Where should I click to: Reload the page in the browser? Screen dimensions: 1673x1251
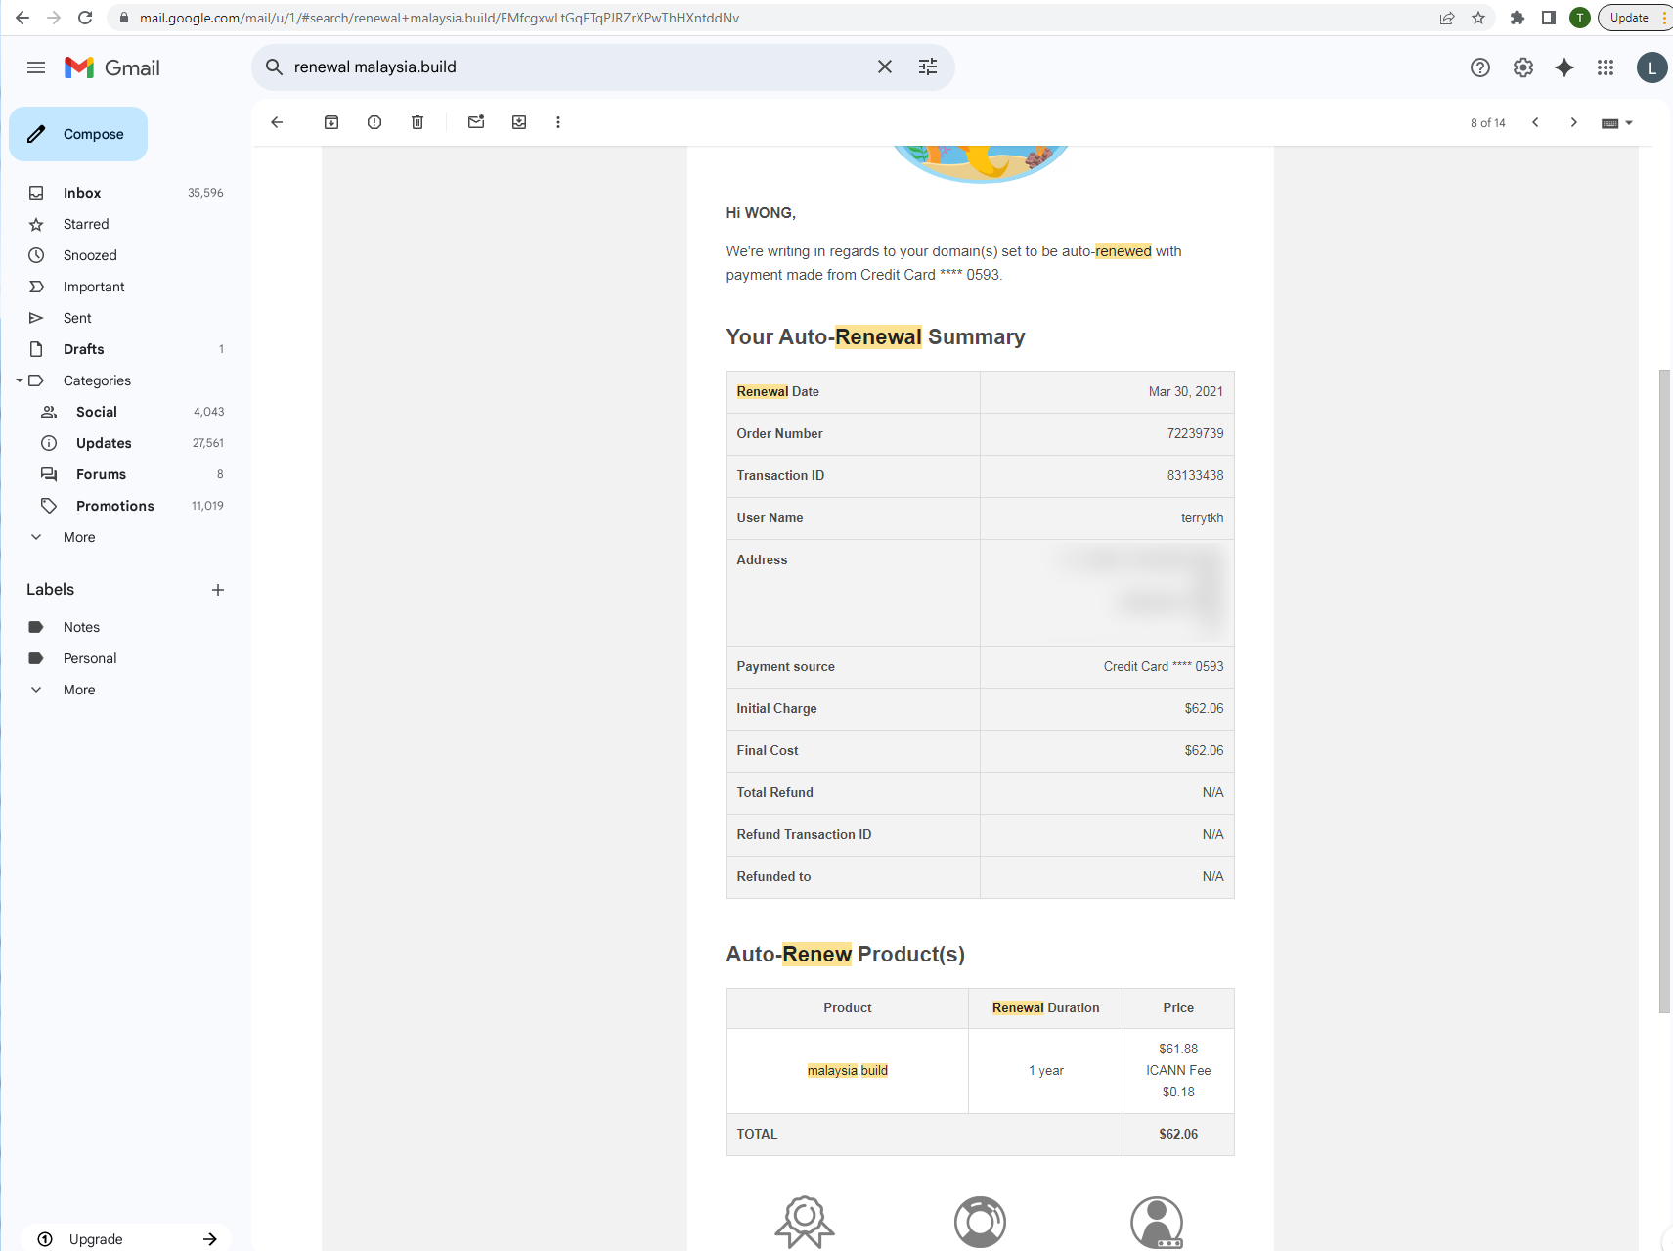pyautogui.click(x=85, y=18)
